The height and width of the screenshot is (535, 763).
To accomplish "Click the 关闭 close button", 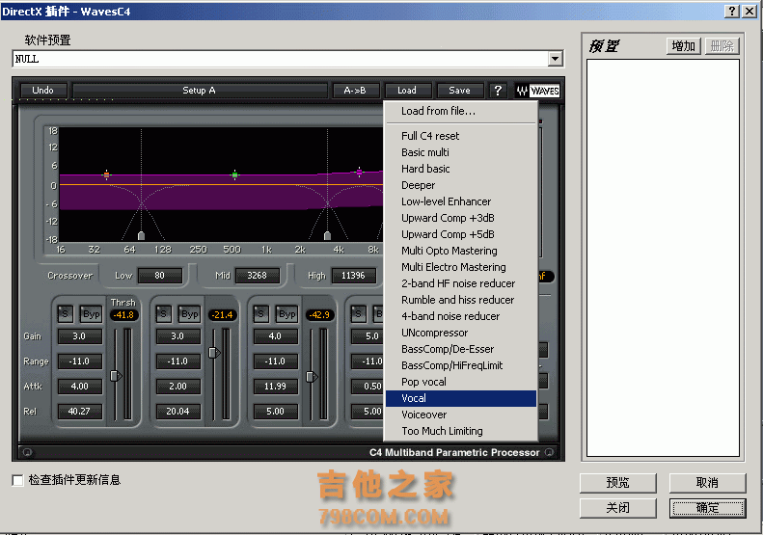I will click(x=618, y=508).
